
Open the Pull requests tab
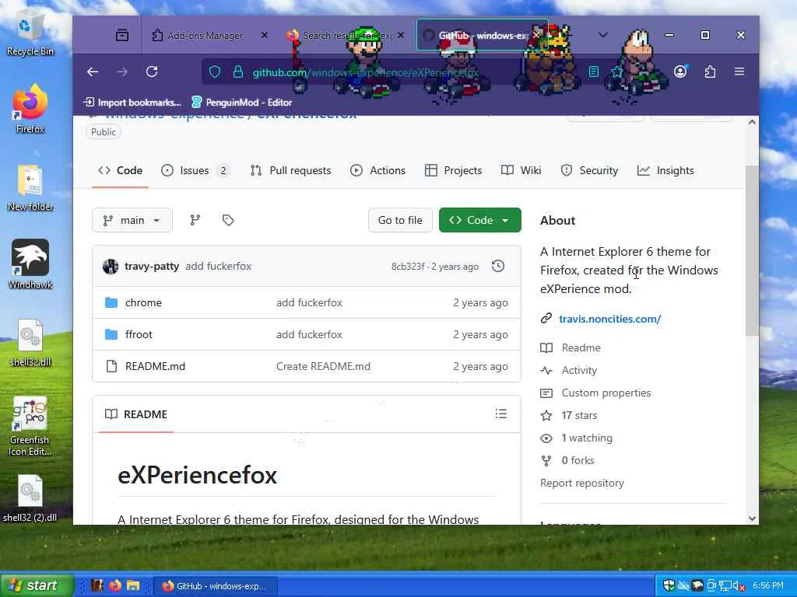pos(291,170)
